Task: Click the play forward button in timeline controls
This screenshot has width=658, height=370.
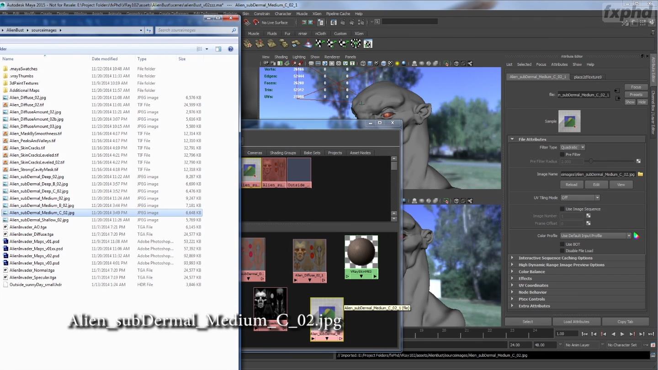Action: click(x=622, y=334)
